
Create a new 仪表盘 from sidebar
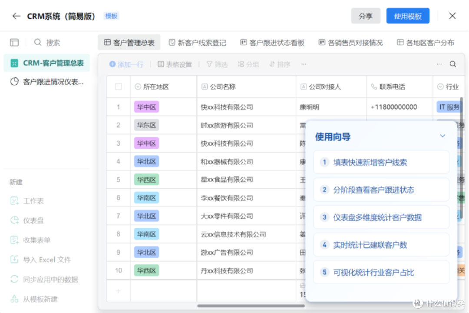pyautogui.click(x=27, y=220)
